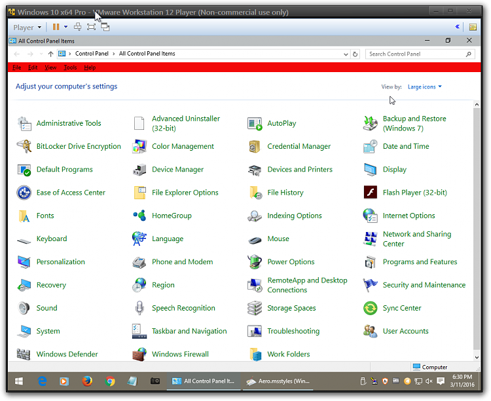Open the Language icon
This screenshot has height=401, width=491.
tap(139, 239)
